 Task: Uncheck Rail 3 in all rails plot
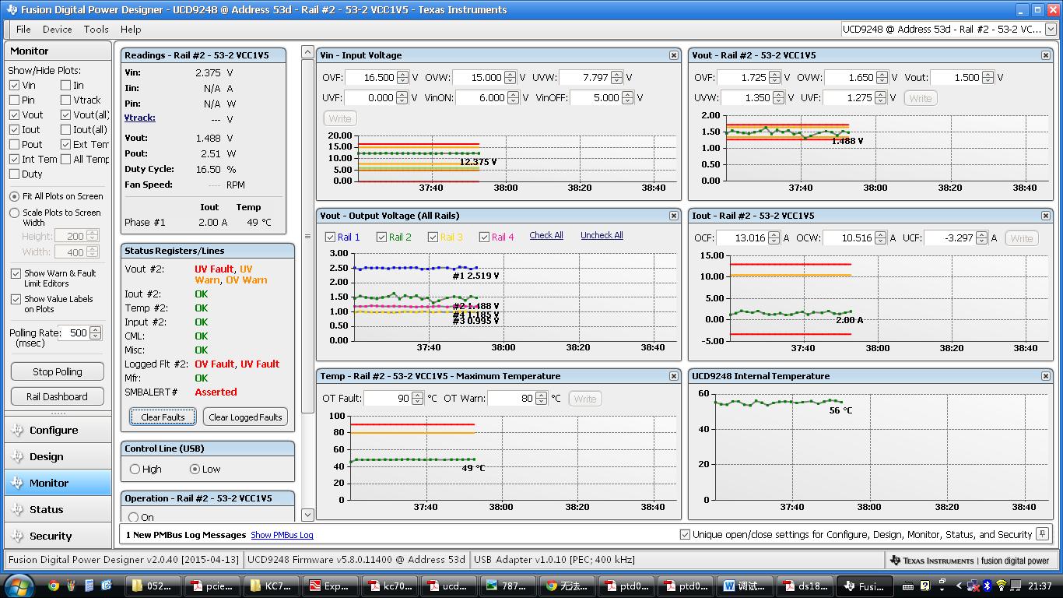point(433,237)
